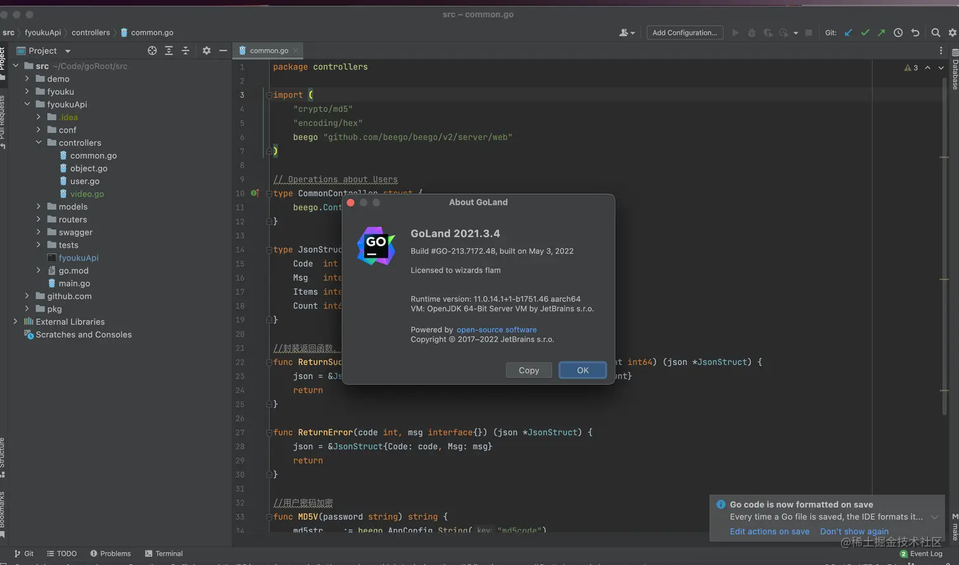Hide the Project tool window

tap(223, 51)
